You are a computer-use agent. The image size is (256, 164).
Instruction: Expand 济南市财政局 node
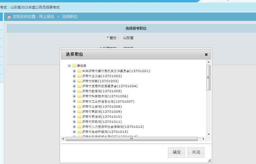74,122
